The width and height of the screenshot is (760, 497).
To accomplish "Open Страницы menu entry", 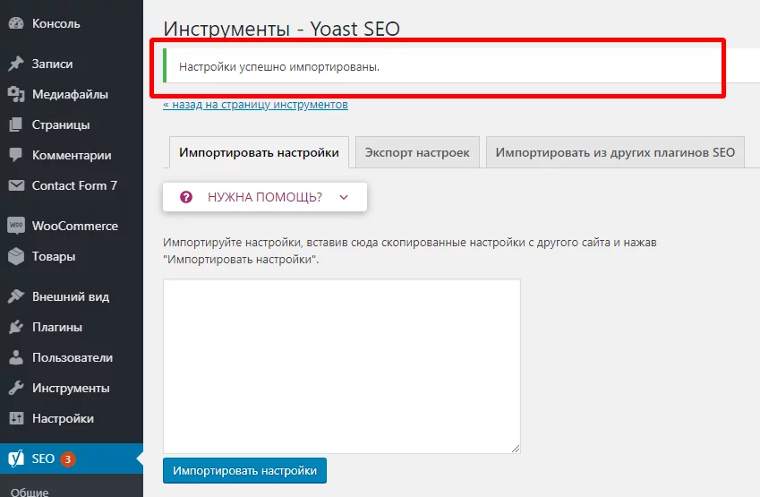I will [x=61, y=124].
